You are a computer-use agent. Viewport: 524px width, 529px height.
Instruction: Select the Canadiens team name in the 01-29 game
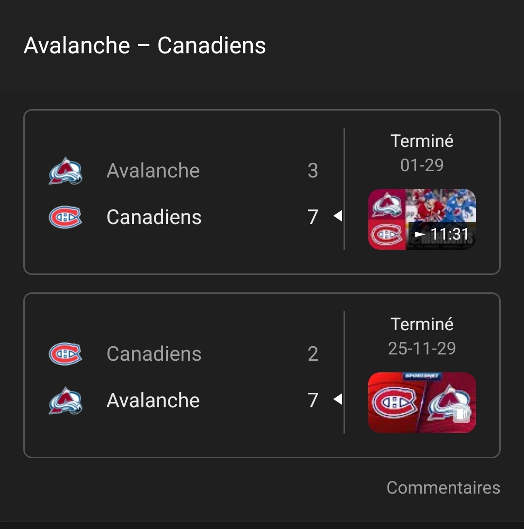point(154,217)
